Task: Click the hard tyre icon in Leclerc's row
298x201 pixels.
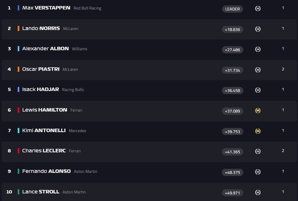Action: 258,151
